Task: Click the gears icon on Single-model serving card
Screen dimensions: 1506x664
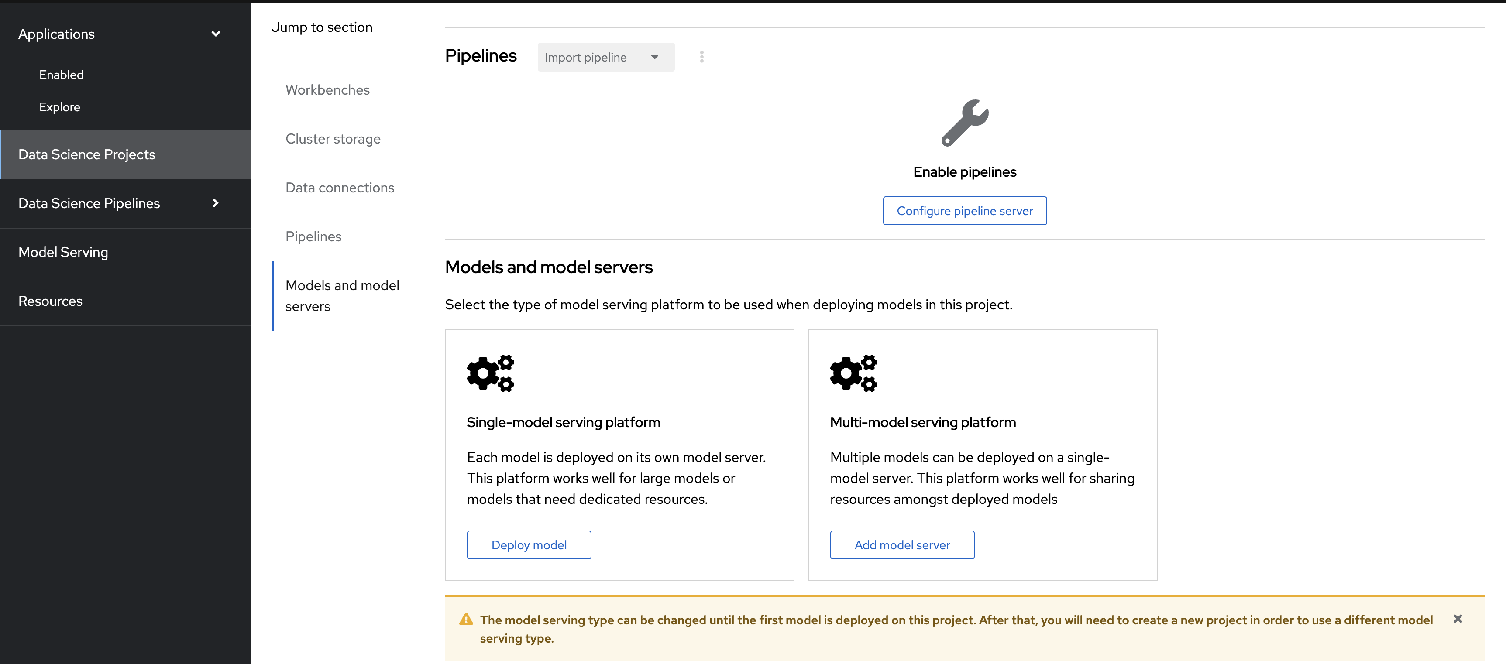Action: (x=491, y=373)
